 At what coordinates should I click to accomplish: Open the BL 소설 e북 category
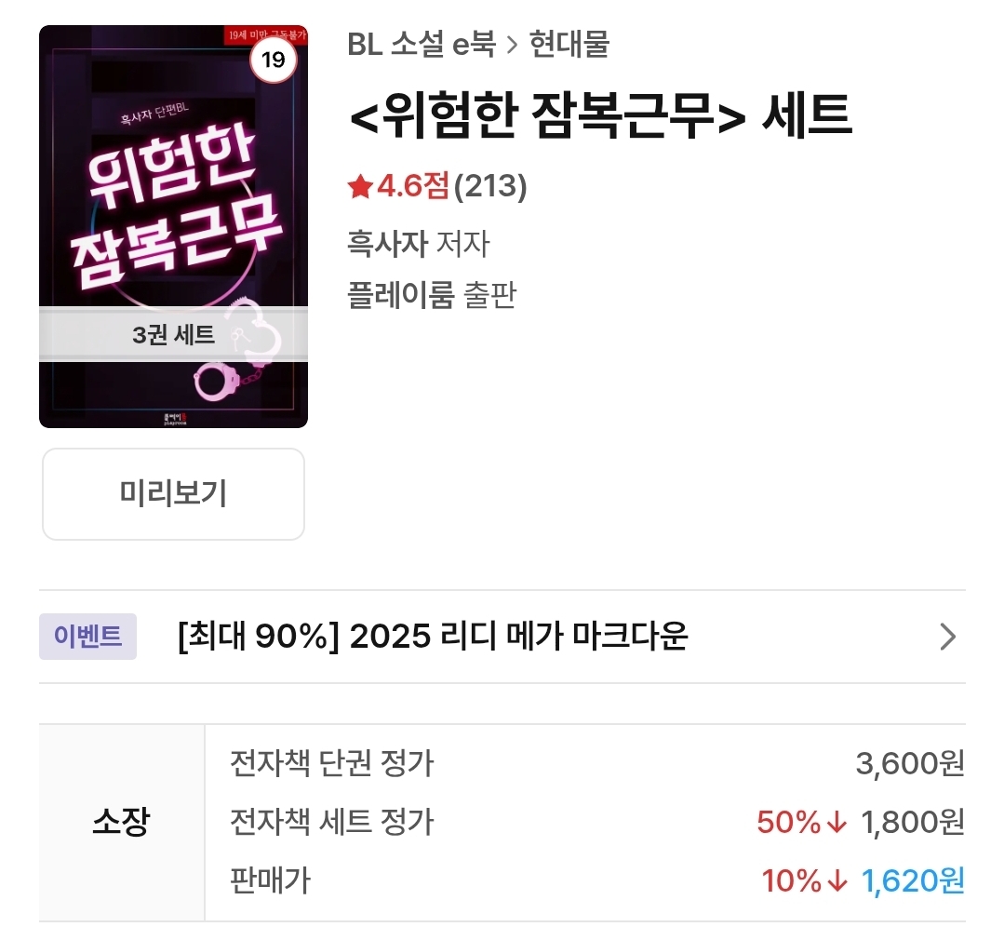tap(422, 45)
